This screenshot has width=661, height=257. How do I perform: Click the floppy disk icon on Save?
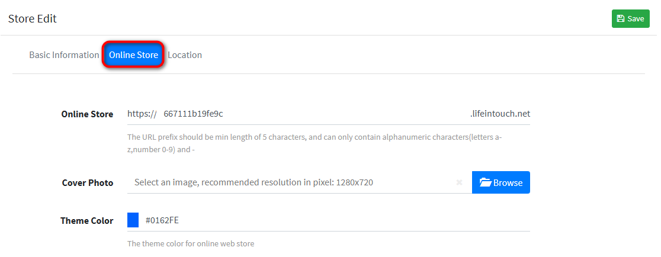tap(620, 19)
